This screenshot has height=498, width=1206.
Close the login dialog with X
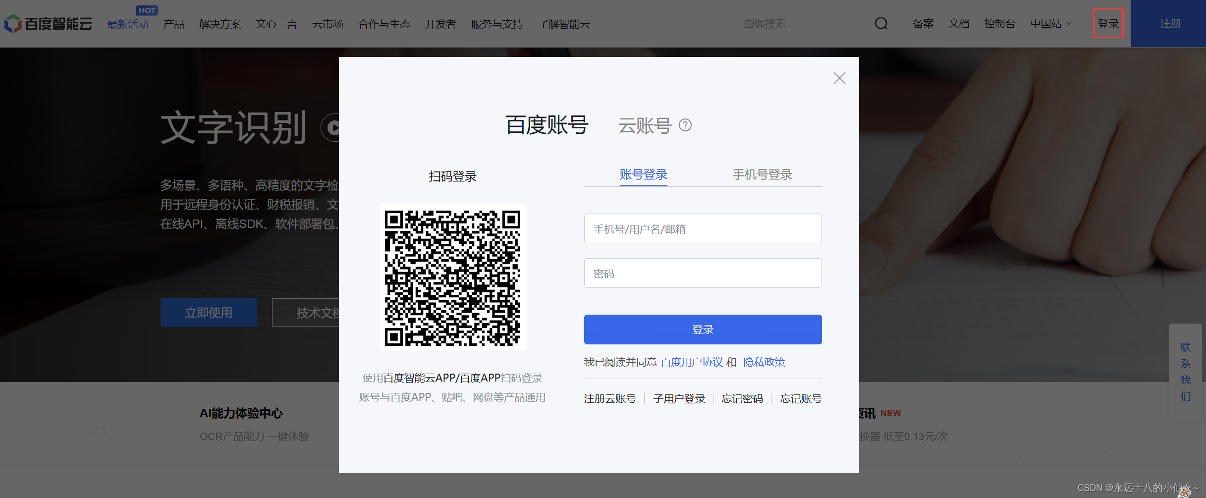click(x=839, y=78)
